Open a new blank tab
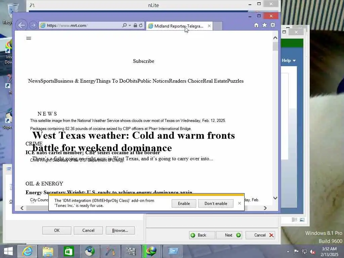 (218, 26)
